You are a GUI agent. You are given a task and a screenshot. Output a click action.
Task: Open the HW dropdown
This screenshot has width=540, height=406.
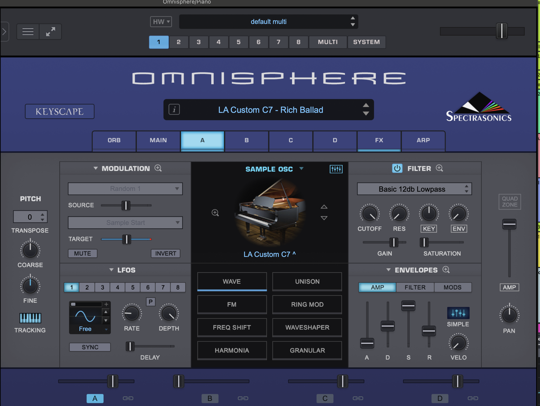point(161,22)
